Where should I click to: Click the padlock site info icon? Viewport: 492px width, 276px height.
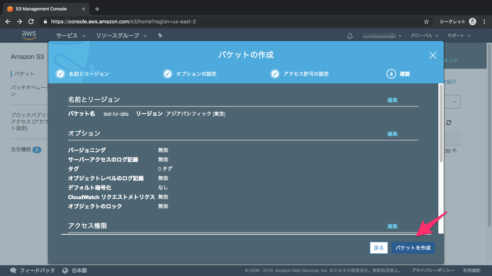tap(45, 22)
